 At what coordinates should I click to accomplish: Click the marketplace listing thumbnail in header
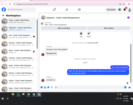42,24
